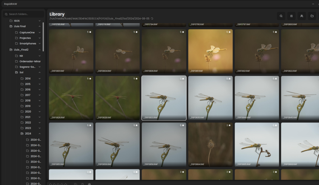Click the _DSF0822.RAF file name

[x=290, y=71]
